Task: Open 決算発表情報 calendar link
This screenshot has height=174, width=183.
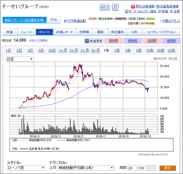Action: tap(167, 6)
